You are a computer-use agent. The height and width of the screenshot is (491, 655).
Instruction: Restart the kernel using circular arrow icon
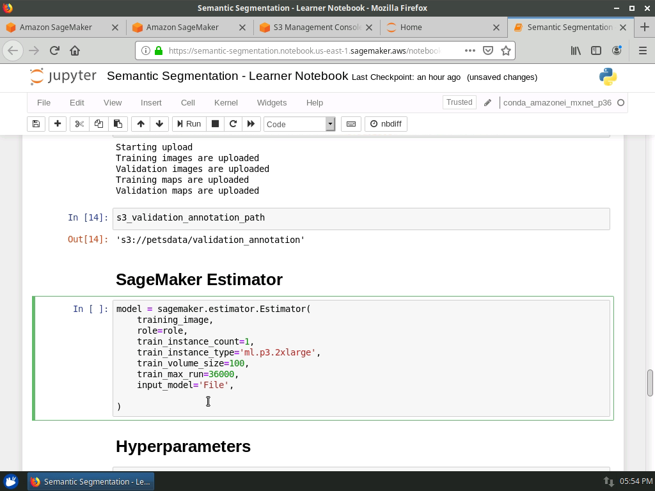[x=233, y=124]
